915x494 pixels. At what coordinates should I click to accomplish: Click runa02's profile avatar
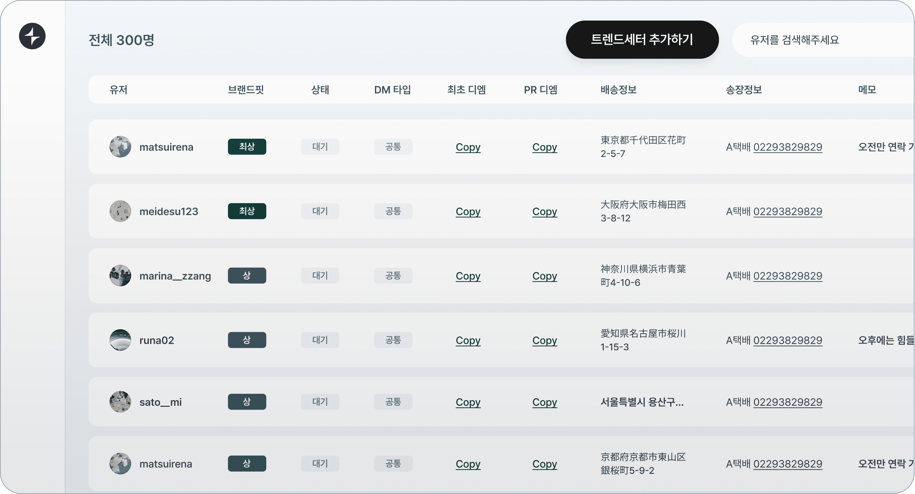[x=120, y=340]
